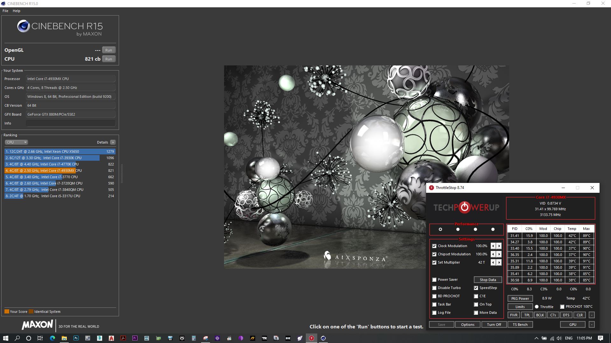Open the CPU ranking dropdown
Viewport: 611px width, 343px height.
(17, 142)
